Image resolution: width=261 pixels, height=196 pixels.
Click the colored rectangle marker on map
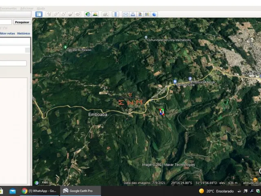[162, 112]
